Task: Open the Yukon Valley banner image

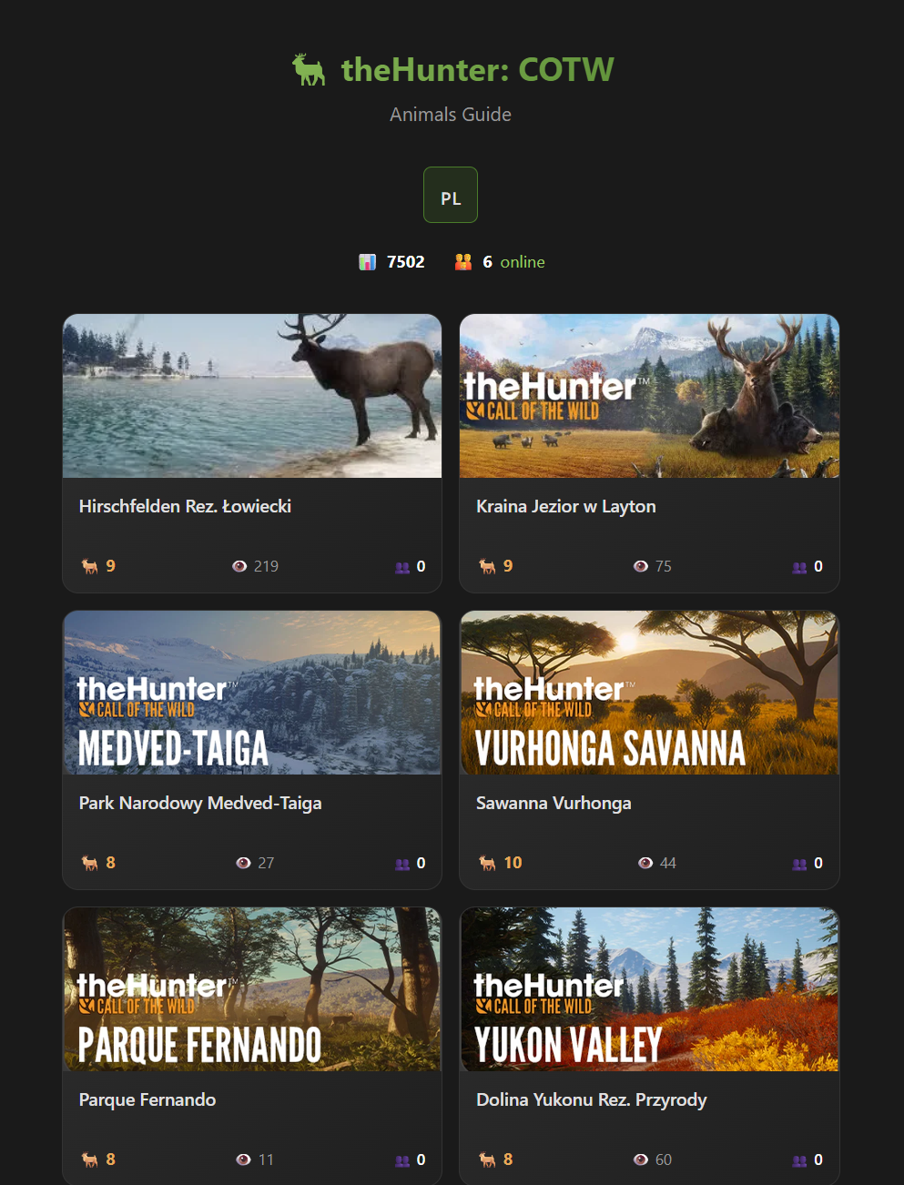Action: [x=649, y=989]
